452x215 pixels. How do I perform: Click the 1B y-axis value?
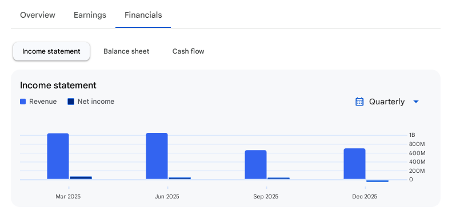412,135
